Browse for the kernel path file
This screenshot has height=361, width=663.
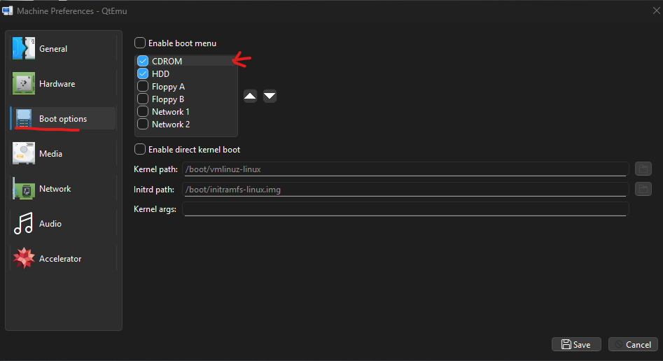[x=643, y=169]
